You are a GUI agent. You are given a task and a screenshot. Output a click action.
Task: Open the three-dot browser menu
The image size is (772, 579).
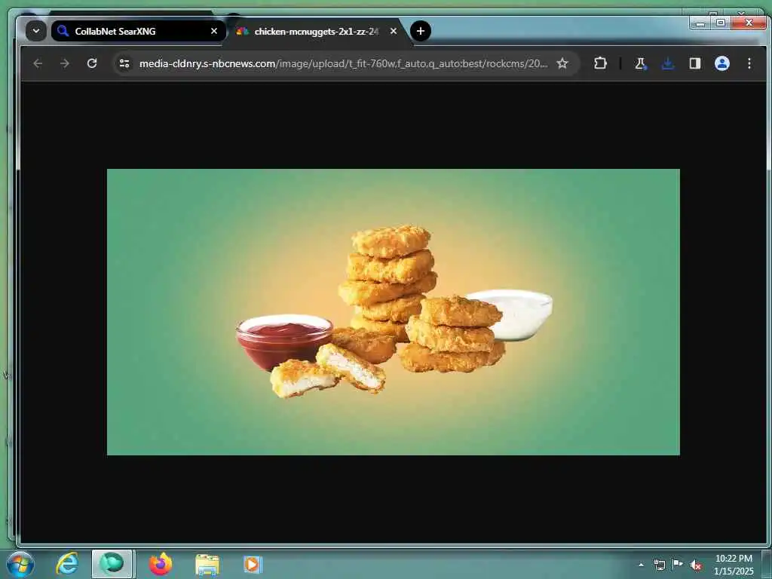pyautogui.click(x=749, y=63)
